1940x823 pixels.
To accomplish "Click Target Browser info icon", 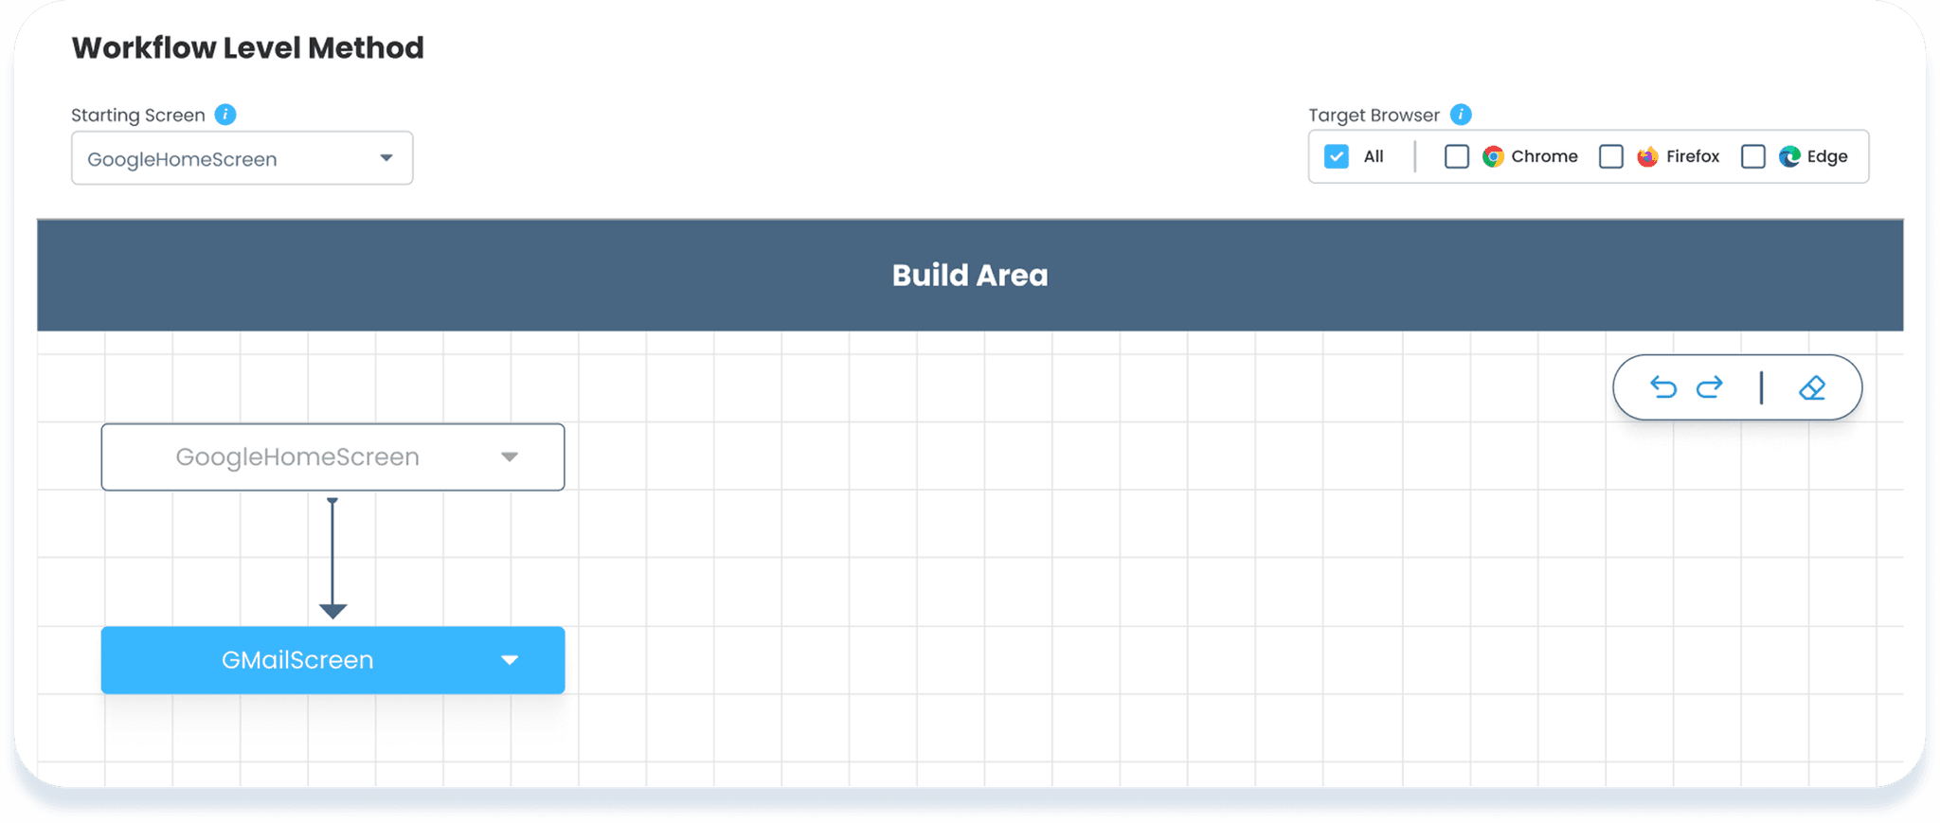I will [x=1461, y=115].
